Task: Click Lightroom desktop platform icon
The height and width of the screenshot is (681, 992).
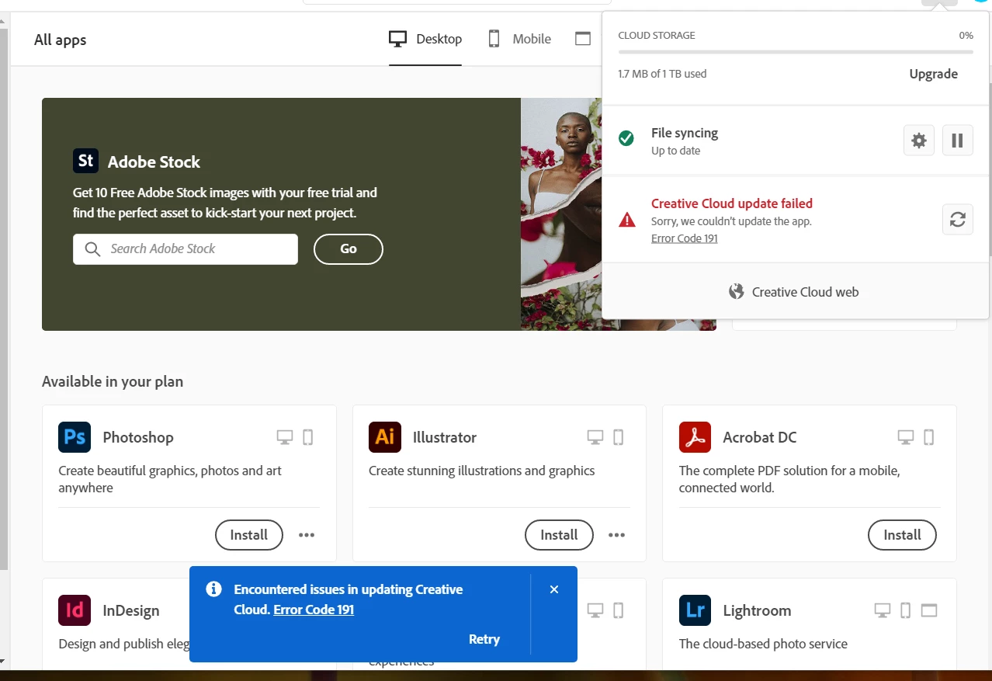Action: pyautogui.click(x=883, y=610)
